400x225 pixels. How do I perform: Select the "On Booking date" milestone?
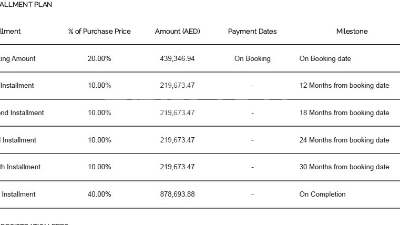325,59
